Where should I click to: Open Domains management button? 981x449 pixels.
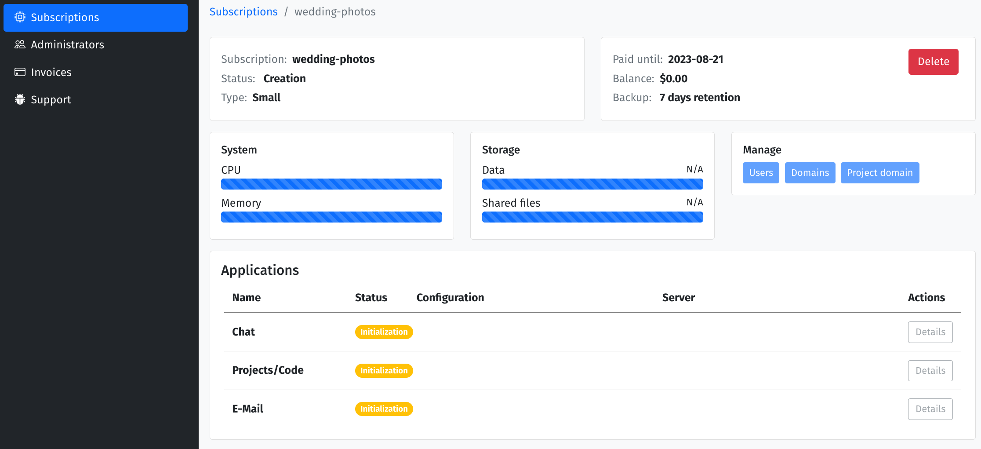810,173
